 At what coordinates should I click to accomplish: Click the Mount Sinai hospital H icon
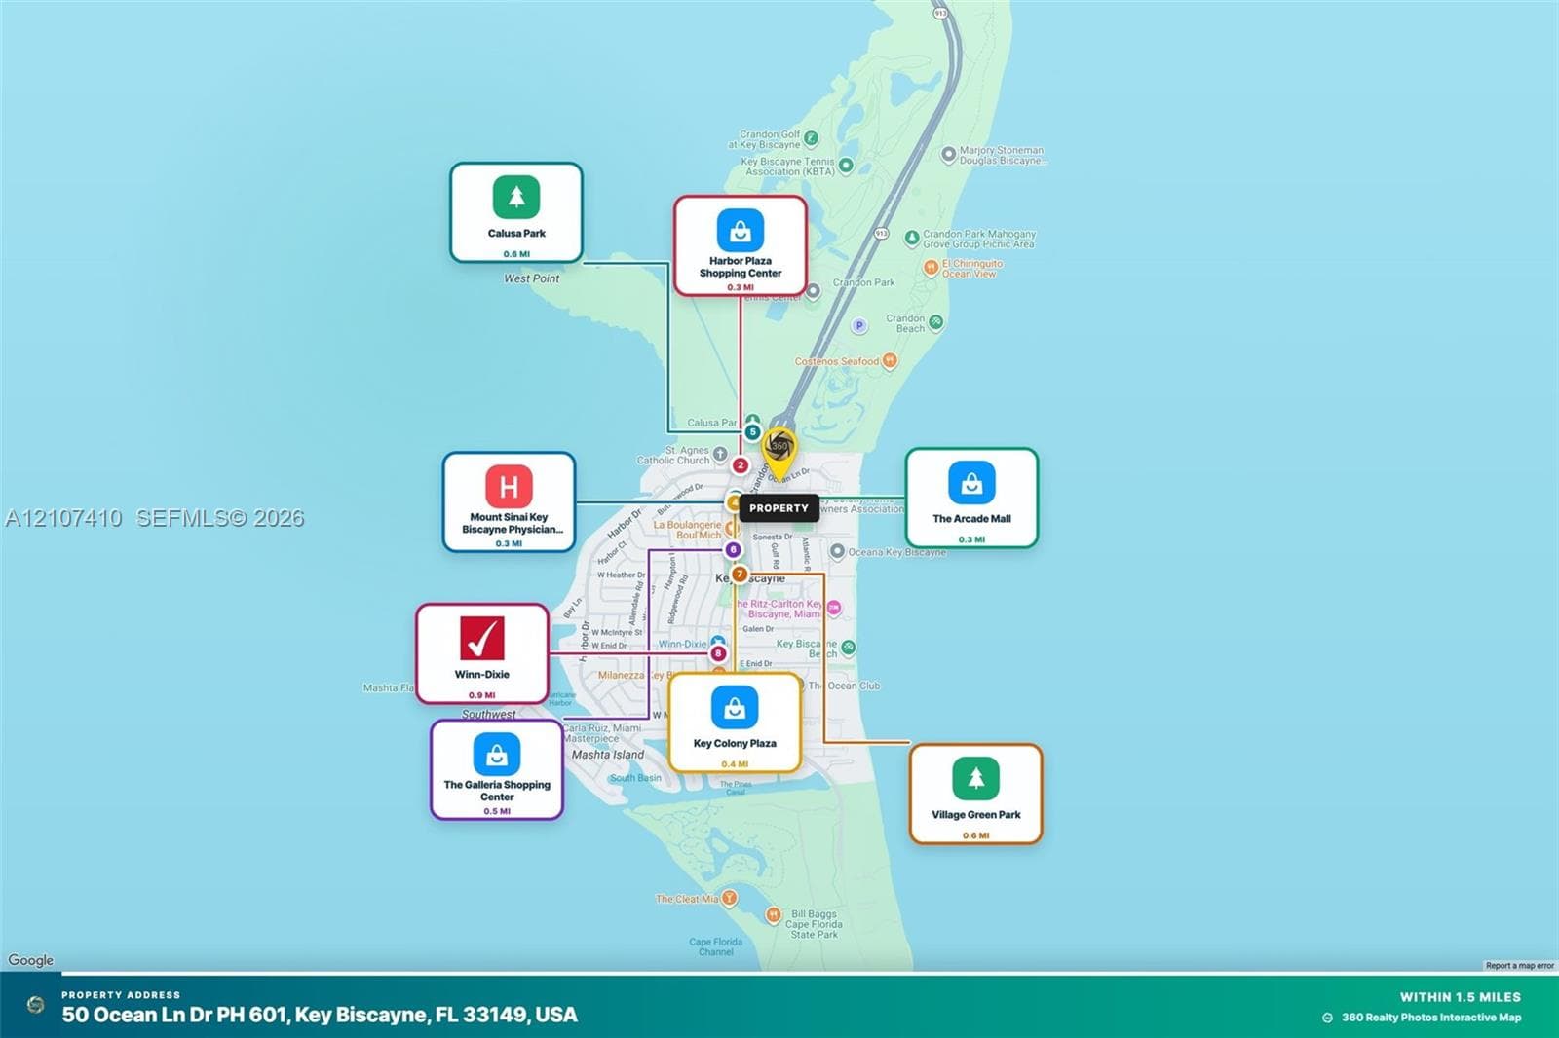(x=509, y=486)
